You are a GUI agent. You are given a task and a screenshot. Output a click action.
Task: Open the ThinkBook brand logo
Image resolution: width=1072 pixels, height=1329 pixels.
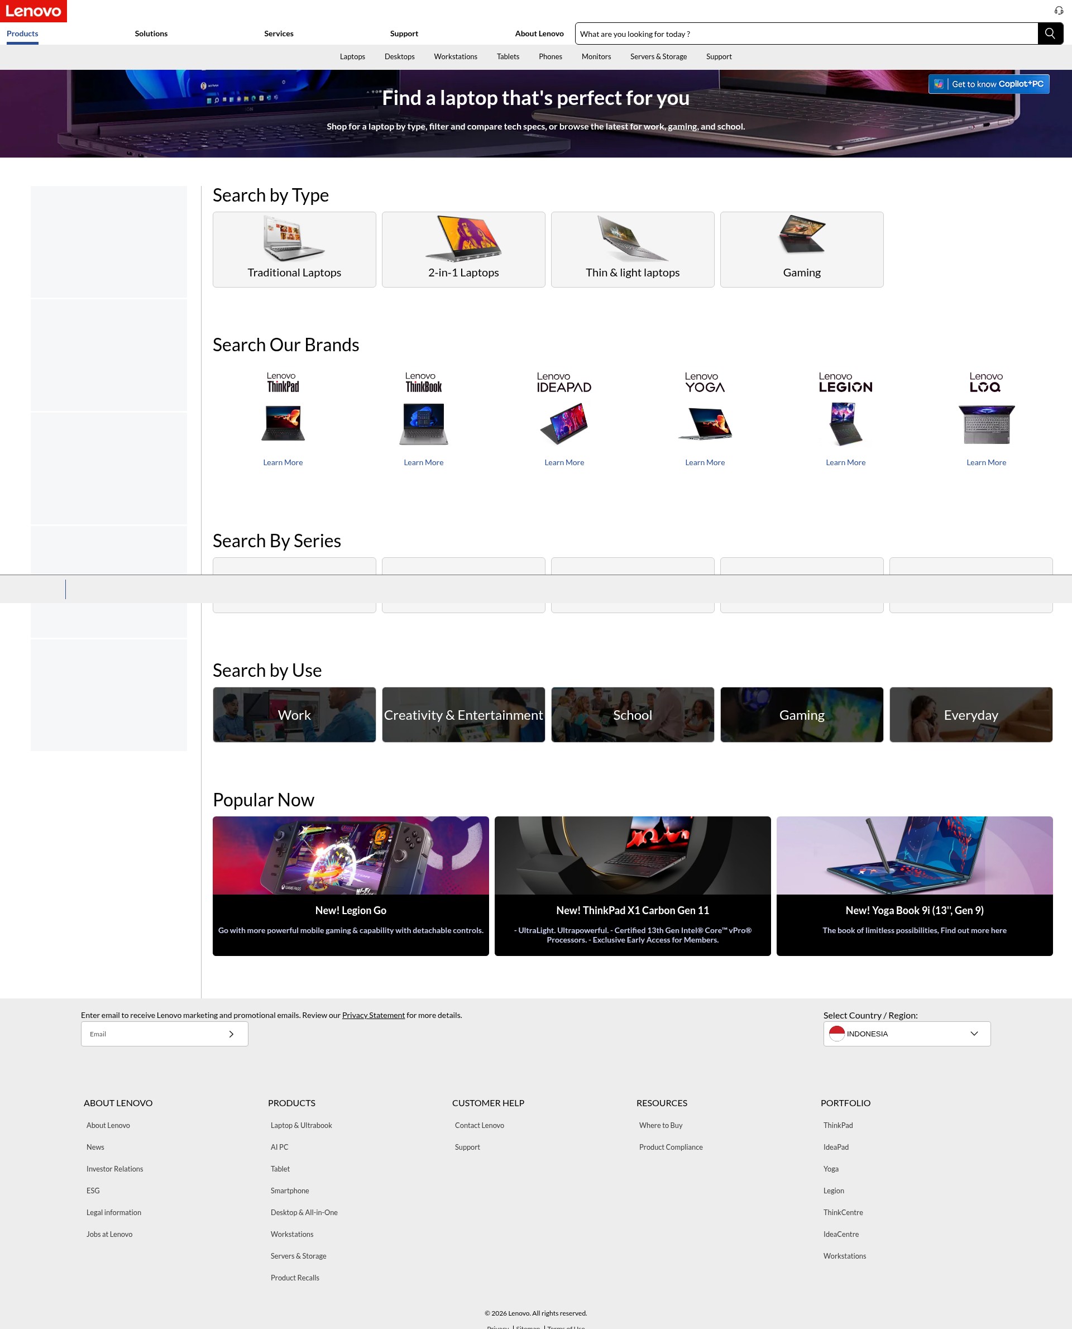pos(424,383)
